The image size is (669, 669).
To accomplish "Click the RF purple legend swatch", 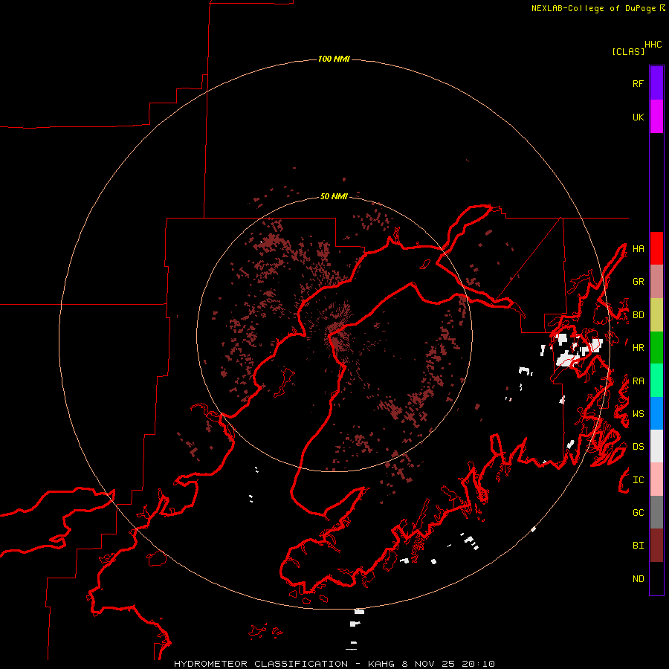I will (x=656, y=83).
